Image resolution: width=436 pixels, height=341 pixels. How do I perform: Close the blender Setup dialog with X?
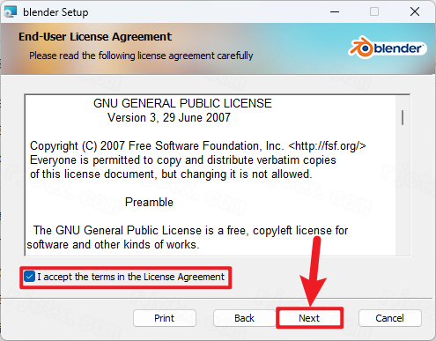tap(415, 12)
